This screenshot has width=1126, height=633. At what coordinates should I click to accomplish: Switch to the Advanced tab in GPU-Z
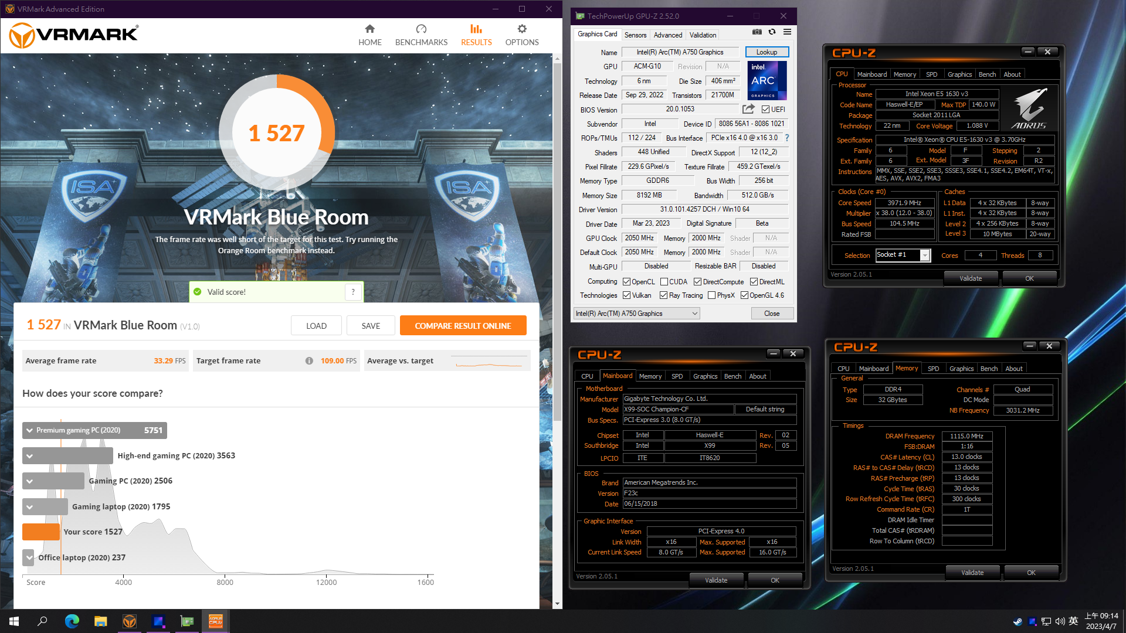[668, 35]
